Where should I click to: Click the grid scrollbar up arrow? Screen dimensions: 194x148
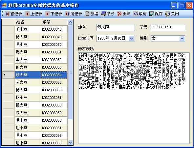(x=70, y=22)
